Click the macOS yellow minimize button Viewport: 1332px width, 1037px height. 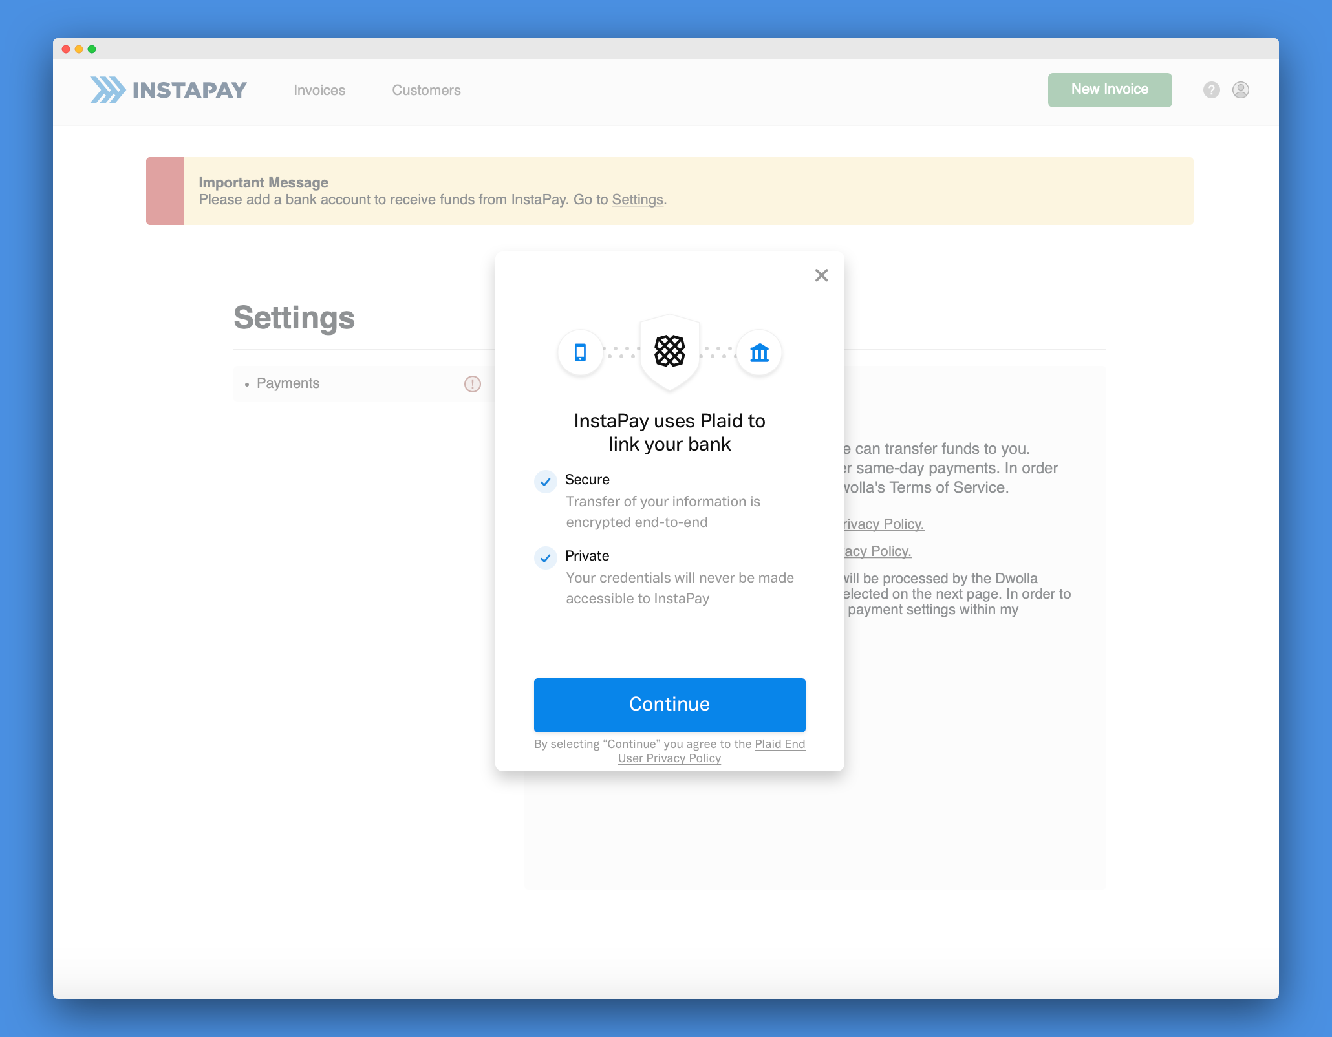pyautogui.click(x=79, y=49)
